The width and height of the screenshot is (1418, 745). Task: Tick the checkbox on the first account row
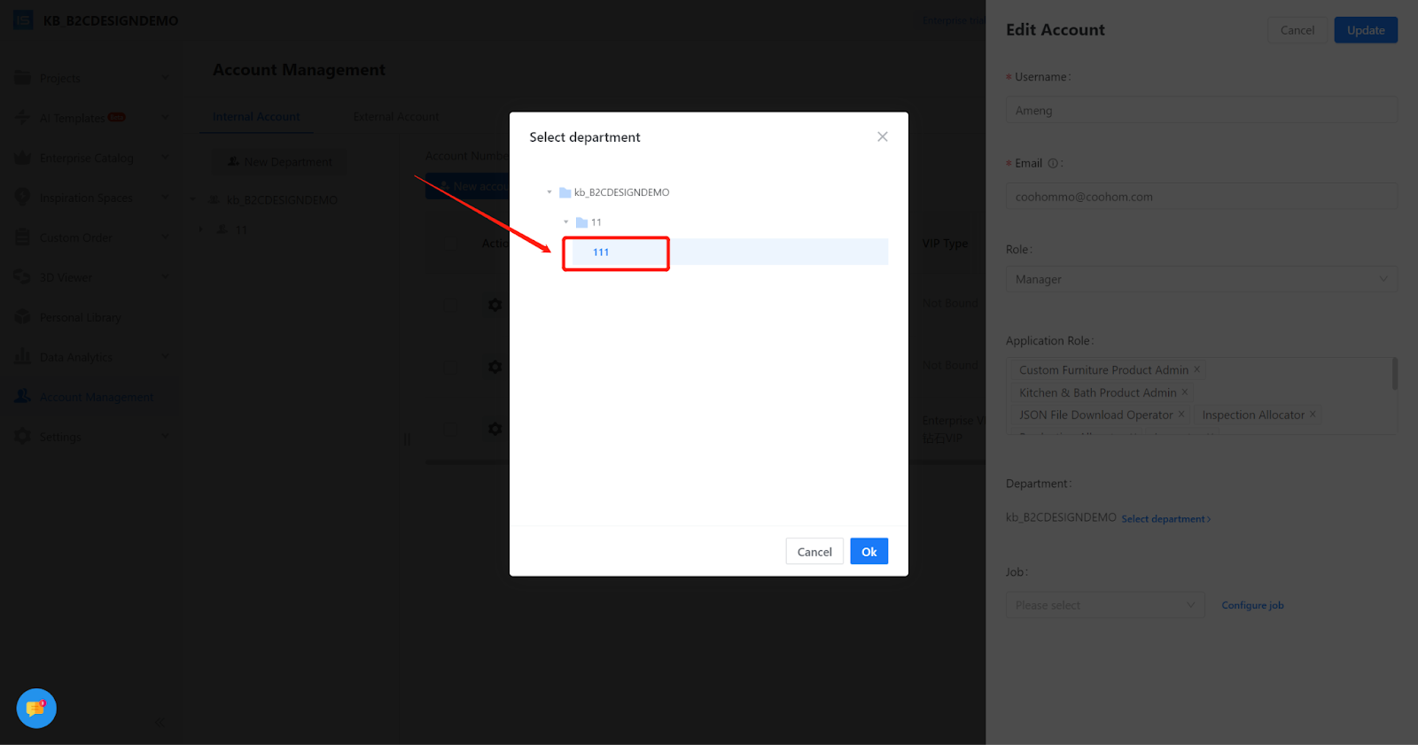[x=449, y=305]
